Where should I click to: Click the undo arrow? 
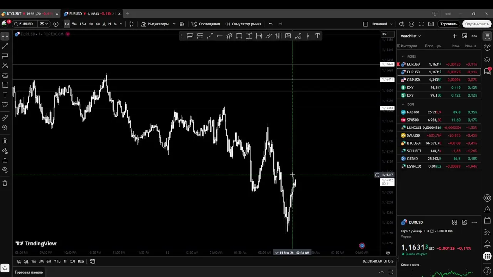coord(271,24)
